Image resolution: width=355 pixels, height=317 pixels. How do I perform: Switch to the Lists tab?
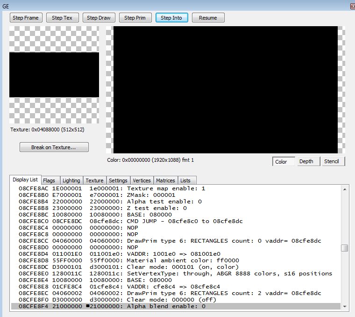(x=185, y=180)
